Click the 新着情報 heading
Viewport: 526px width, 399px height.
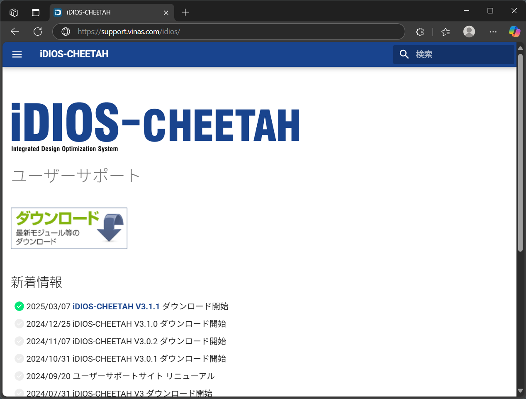pos(37,282)
